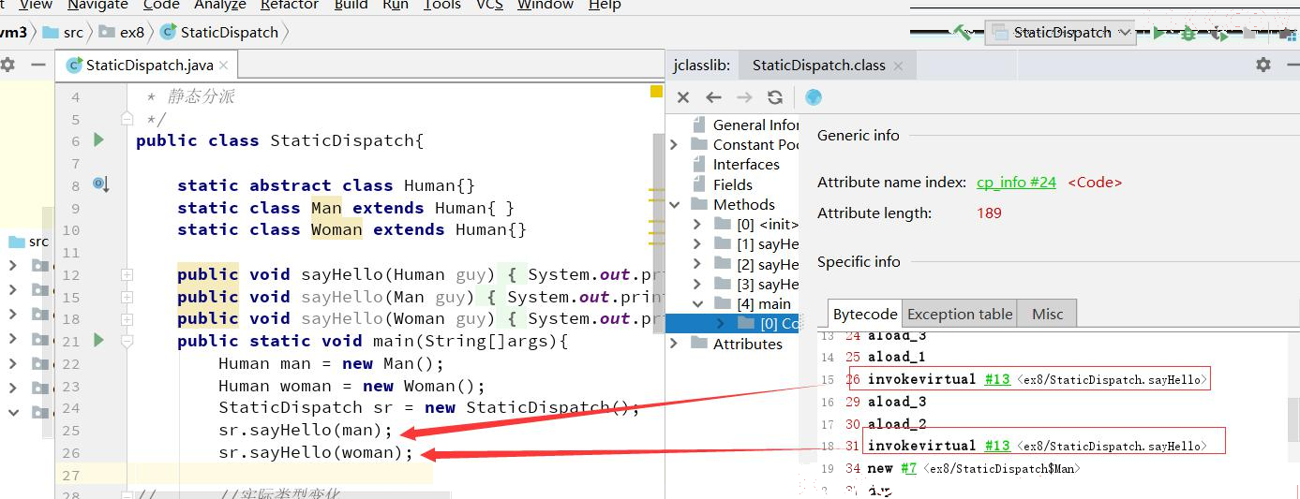This screenshot has height=499, width=1300.
Task: Expand the Attributes tree node
Action: coord(674,344)
